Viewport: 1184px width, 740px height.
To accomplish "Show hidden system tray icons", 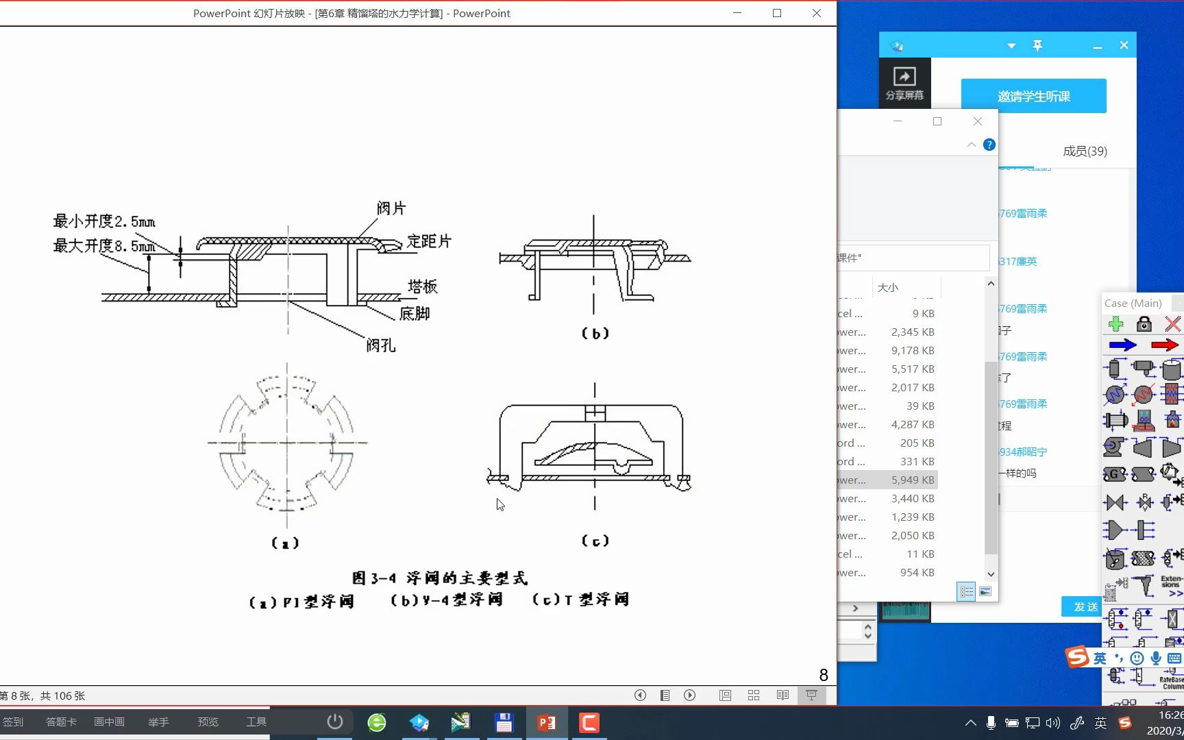I will (x=970, y=723).
